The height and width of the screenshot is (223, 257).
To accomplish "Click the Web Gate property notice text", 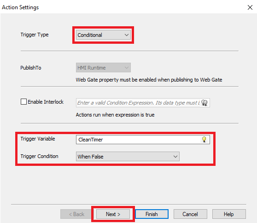I will click(x=149, y=80).
